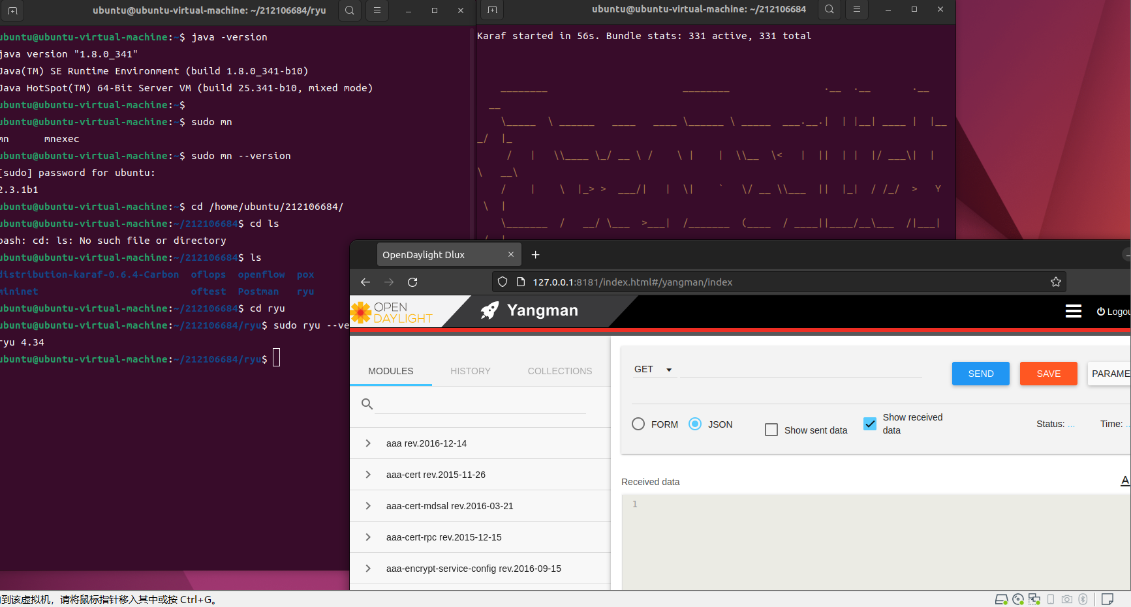Go forward in the browser
The height and width of the screenshot is (607, 1131).
[389, 282]
